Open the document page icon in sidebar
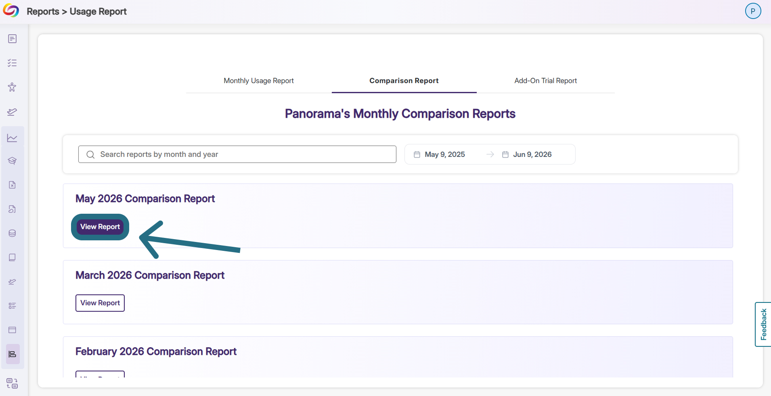 point(13,39)
